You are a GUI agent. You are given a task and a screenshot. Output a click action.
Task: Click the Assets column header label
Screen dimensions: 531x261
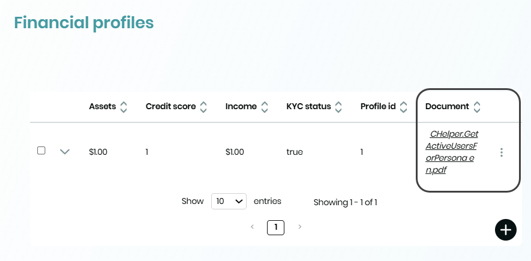click(x=103, y=107)
